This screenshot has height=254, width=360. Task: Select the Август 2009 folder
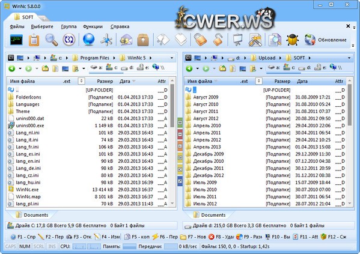206,97
